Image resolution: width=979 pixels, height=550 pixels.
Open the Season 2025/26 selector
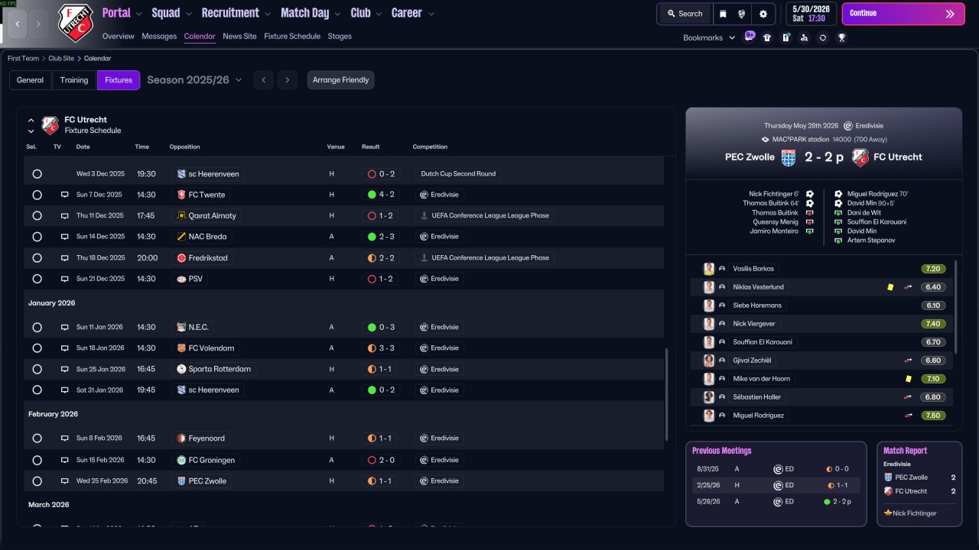pos(194,79)
